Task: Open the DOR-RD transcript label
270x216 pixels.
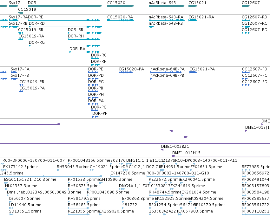Action: coord(37,23)
